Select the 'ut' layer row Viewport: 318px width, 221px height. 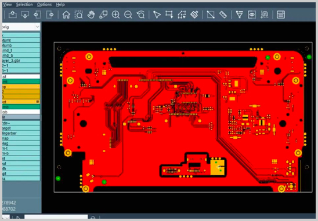coord(21,164)
